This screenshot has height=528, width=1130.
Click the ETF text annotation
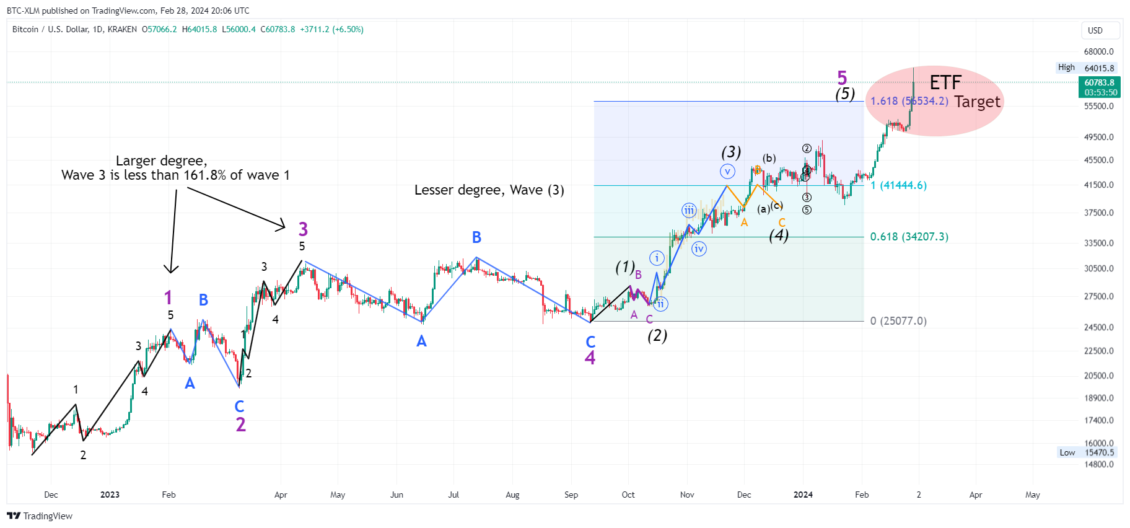945,82
